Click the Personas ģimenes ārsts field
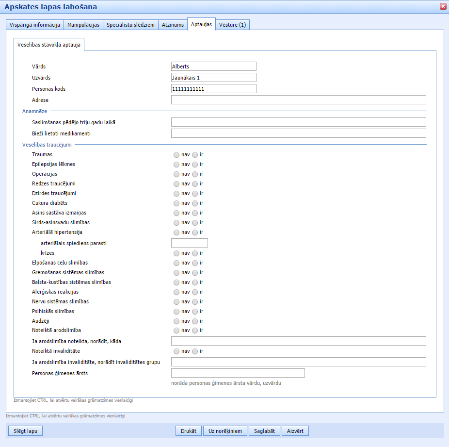Screen dimensions: 449x447 tap(238, 373)
